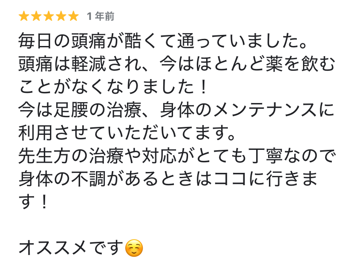Image resolution: width=361 pixels, height=271 pixels.
Task: Click the "1 年前" review timestamp
Action: [101, 17]
